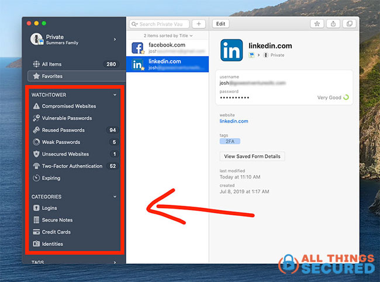Click the Private vault avatar icon

pos(37,39)
